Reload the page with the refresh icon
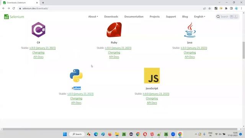This screenshot has width=245, height=138. 14,8
